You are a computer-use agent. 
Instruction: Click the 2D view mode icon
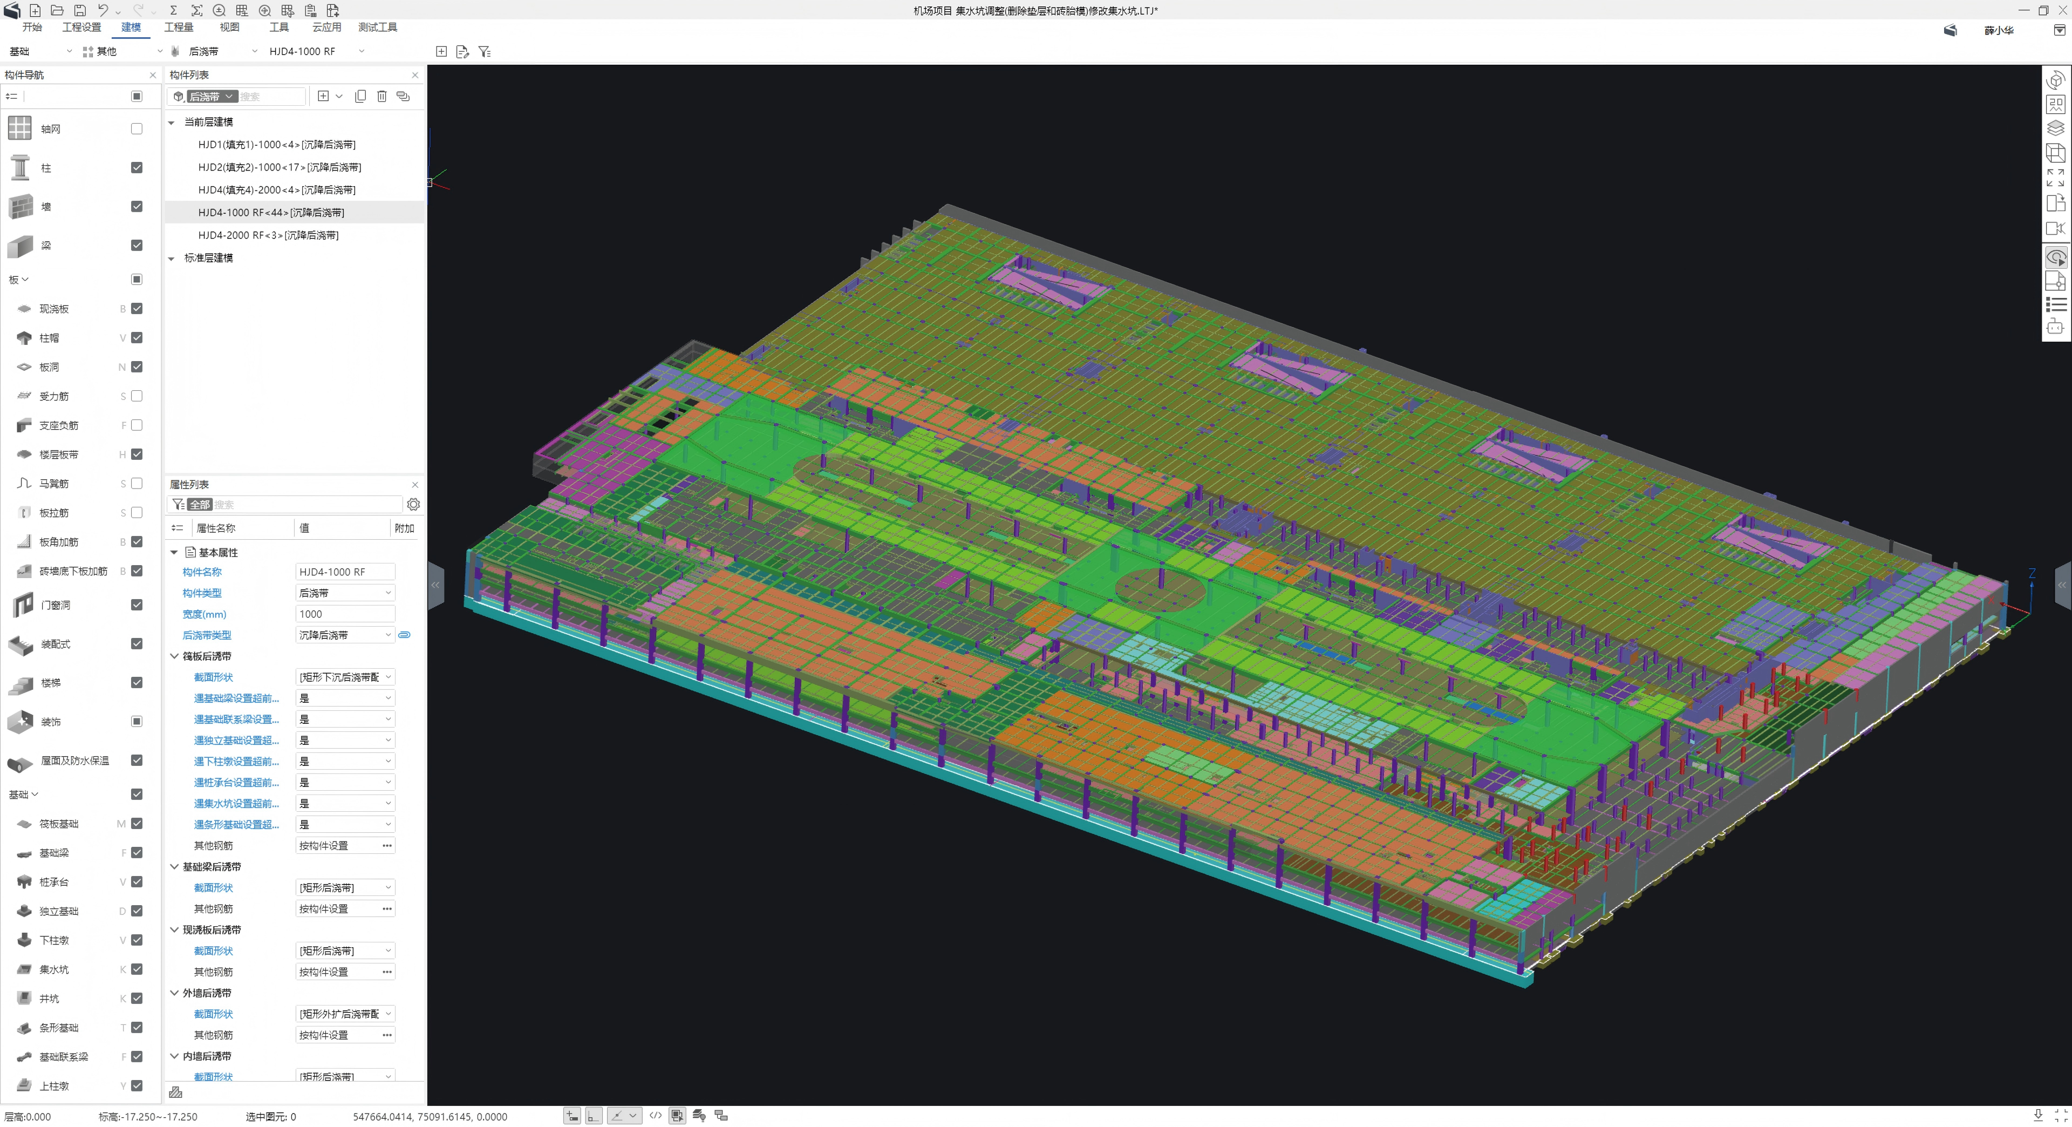2055,104
